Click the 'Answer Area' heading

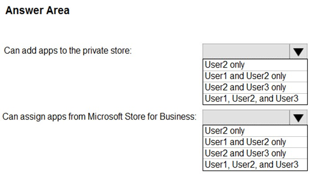click(37, 10)
